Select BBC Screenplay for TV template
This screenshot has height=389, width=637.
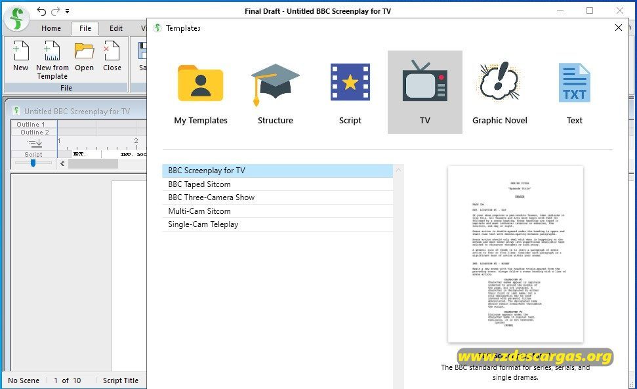tap(277, 171)
